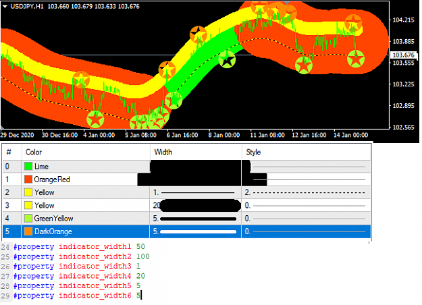Select row number 0 cell
Screen dimensions: 422x305
pyautogui.click(x=12, y=167)
